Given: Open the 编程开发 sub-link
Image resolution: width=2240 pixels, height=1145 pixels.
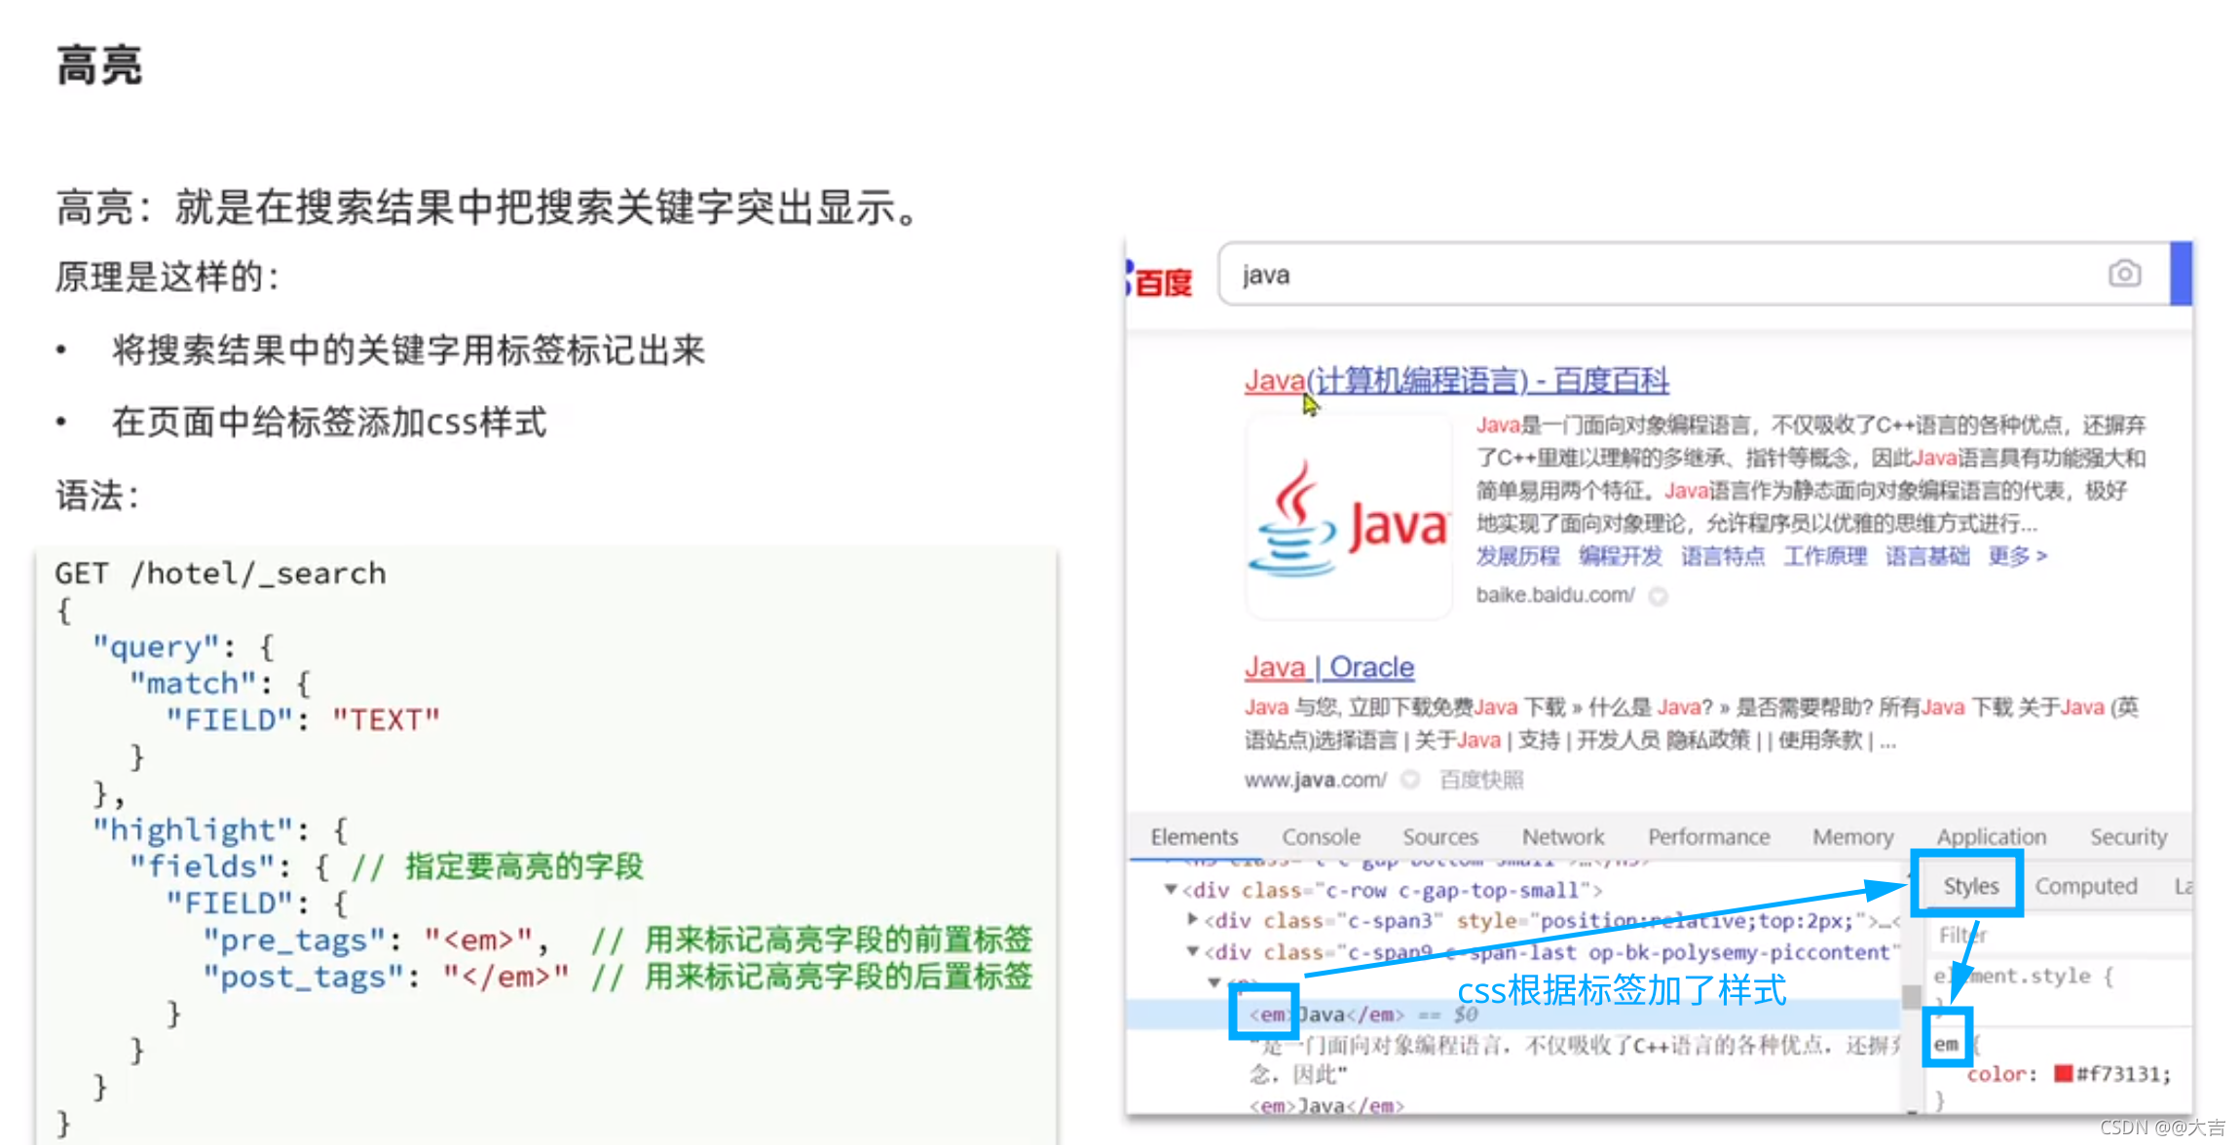Looking at the screenshot, I should (1620, 556).
